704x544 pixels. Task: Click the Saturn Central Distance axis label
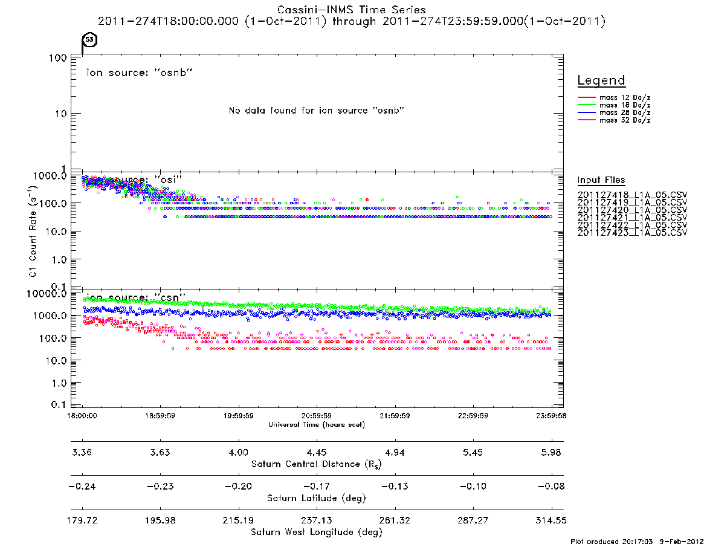[317, 464]
